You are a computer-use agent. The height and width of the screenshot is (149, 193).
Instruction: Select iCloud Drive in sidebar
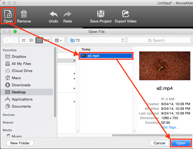click(27, 71)
